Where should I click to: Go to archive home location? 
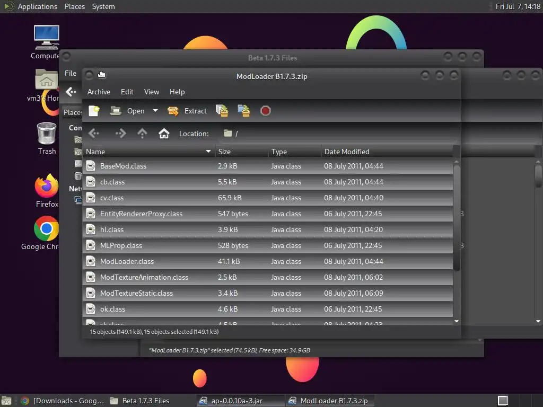click(164, 133)
